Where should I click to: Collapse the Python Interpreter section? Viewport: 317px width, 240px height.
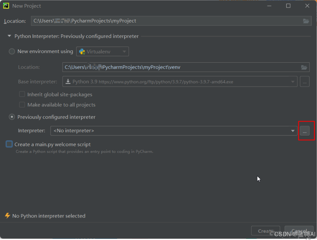(9, 36)
